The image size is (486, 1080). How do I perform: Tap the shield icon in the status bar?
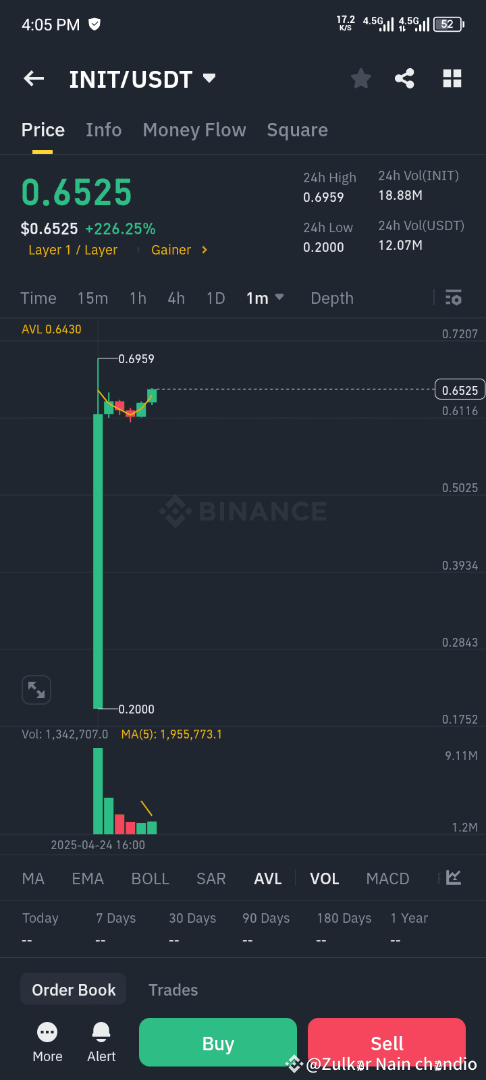click(94, 24)
